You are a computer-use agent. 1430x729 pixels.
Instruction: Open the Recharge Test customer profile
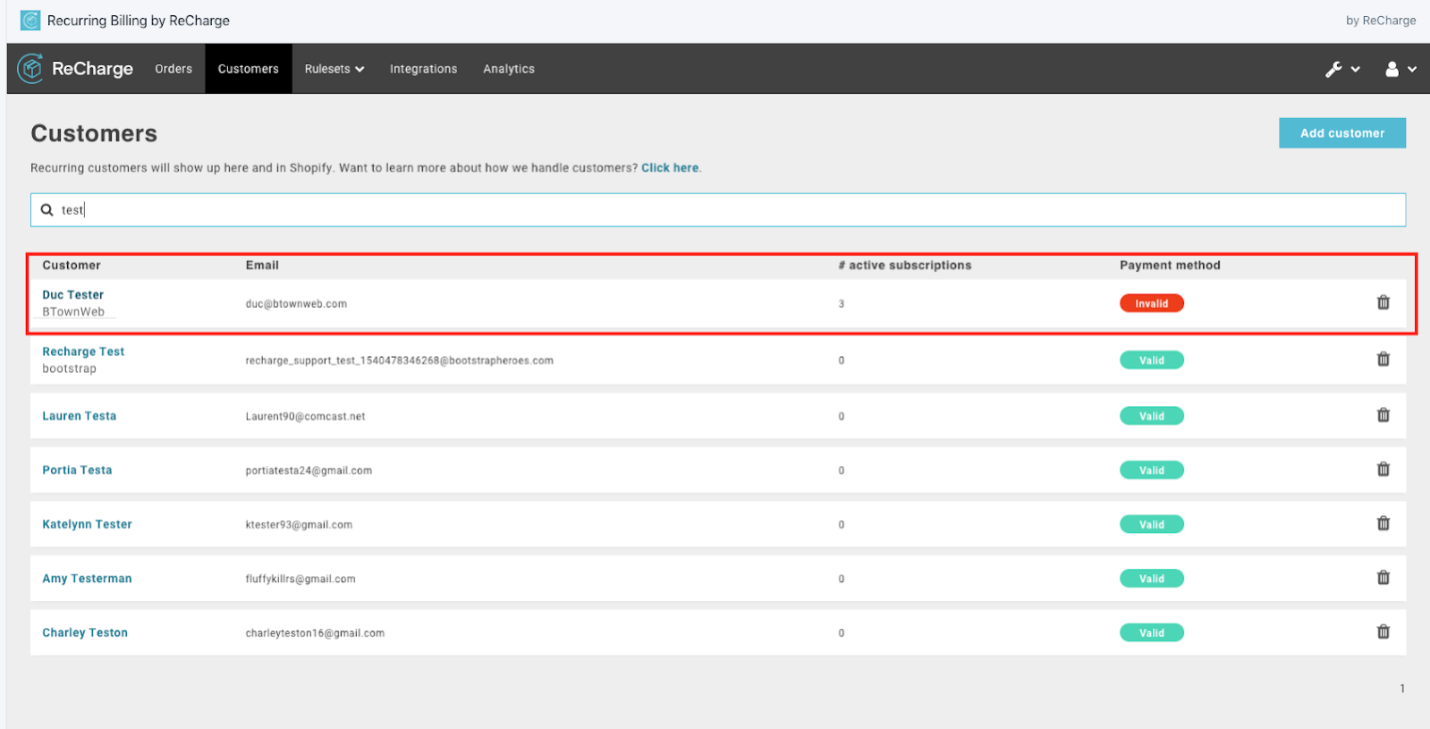pyautogui.click(x=83, y=352)
